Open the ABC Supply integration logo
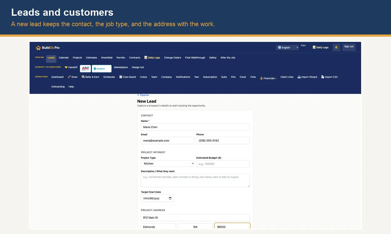Image resolution: width=391 pixels, height=234 pixels. pos(85,68)
